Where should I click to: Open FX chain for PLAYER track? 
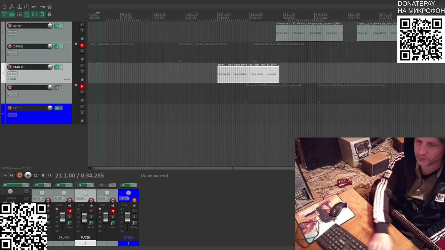click(57, 67)
